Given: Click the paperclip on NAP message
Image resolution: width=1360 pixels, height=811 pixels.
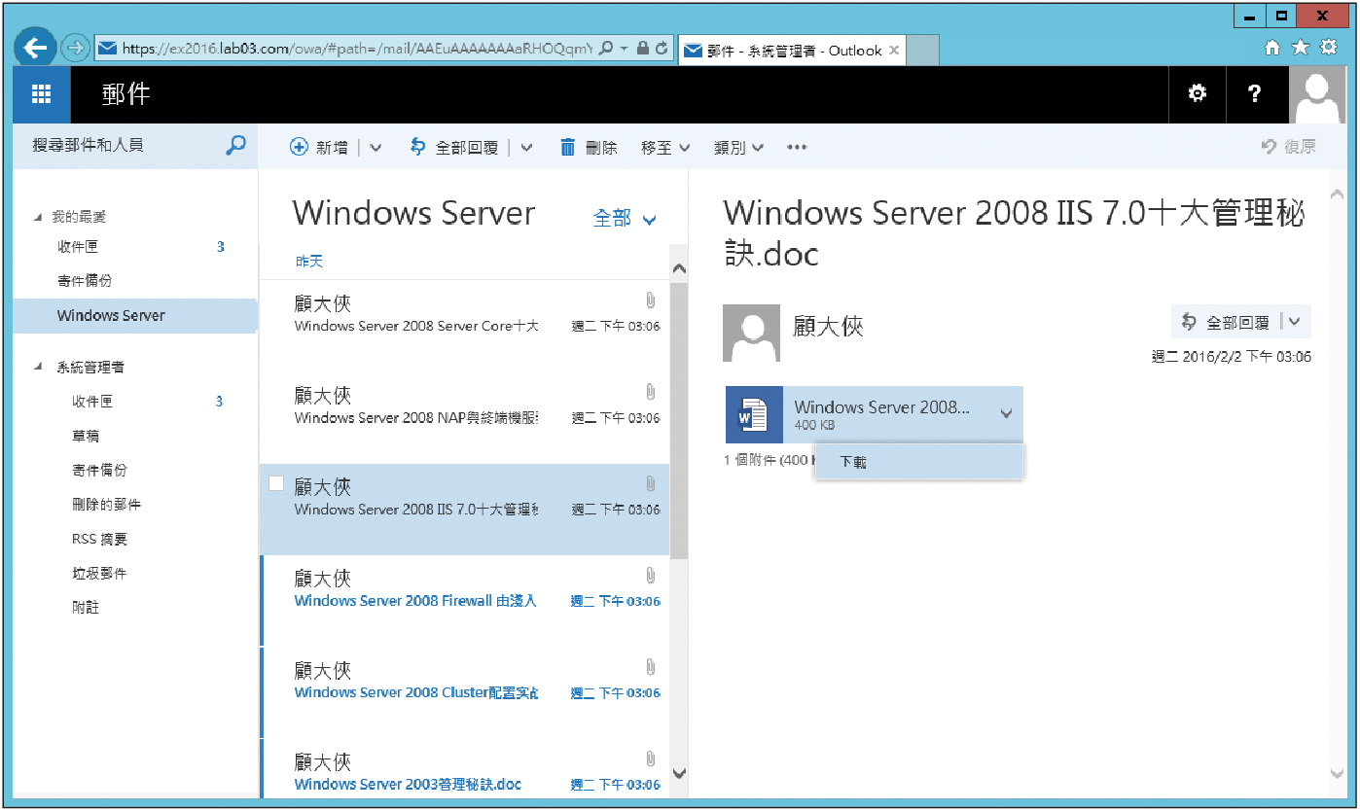Looking at the screenshot, I should coord(650,391).
